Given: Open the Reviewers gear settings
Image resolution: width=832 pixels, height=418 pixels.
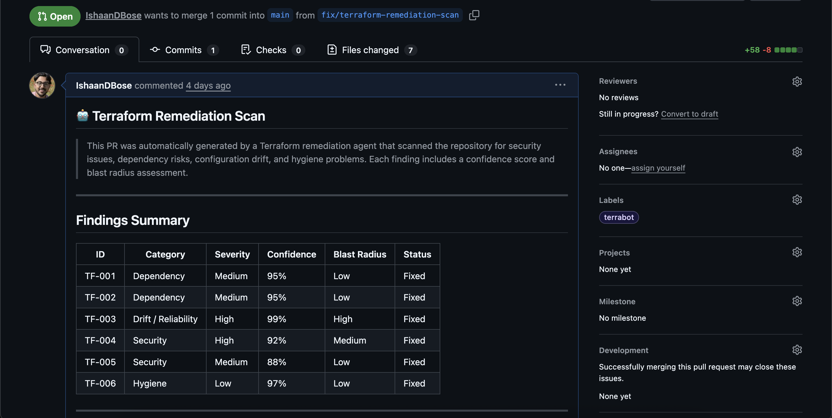Looking at the screenshot, I should 797,81.
